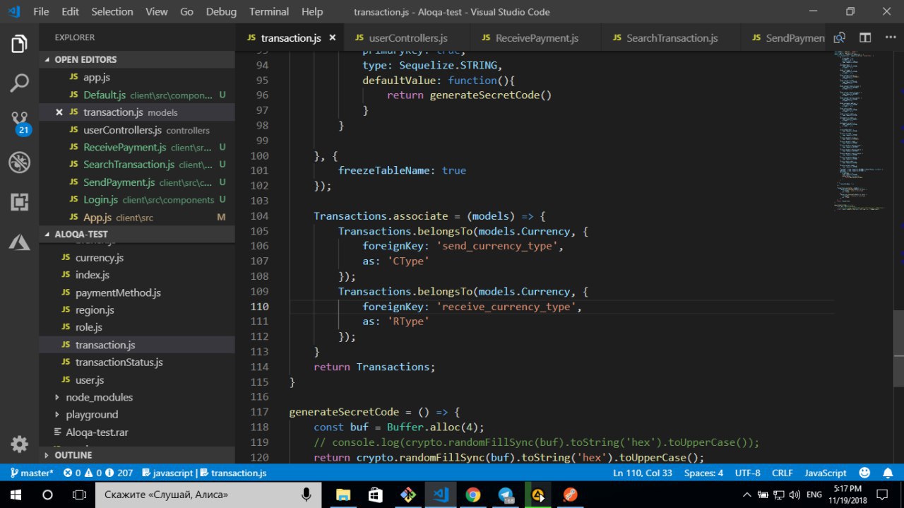Switch to the userControllers.js tab
This screenshot has width=904, height=508.
(x=408, y=38)
